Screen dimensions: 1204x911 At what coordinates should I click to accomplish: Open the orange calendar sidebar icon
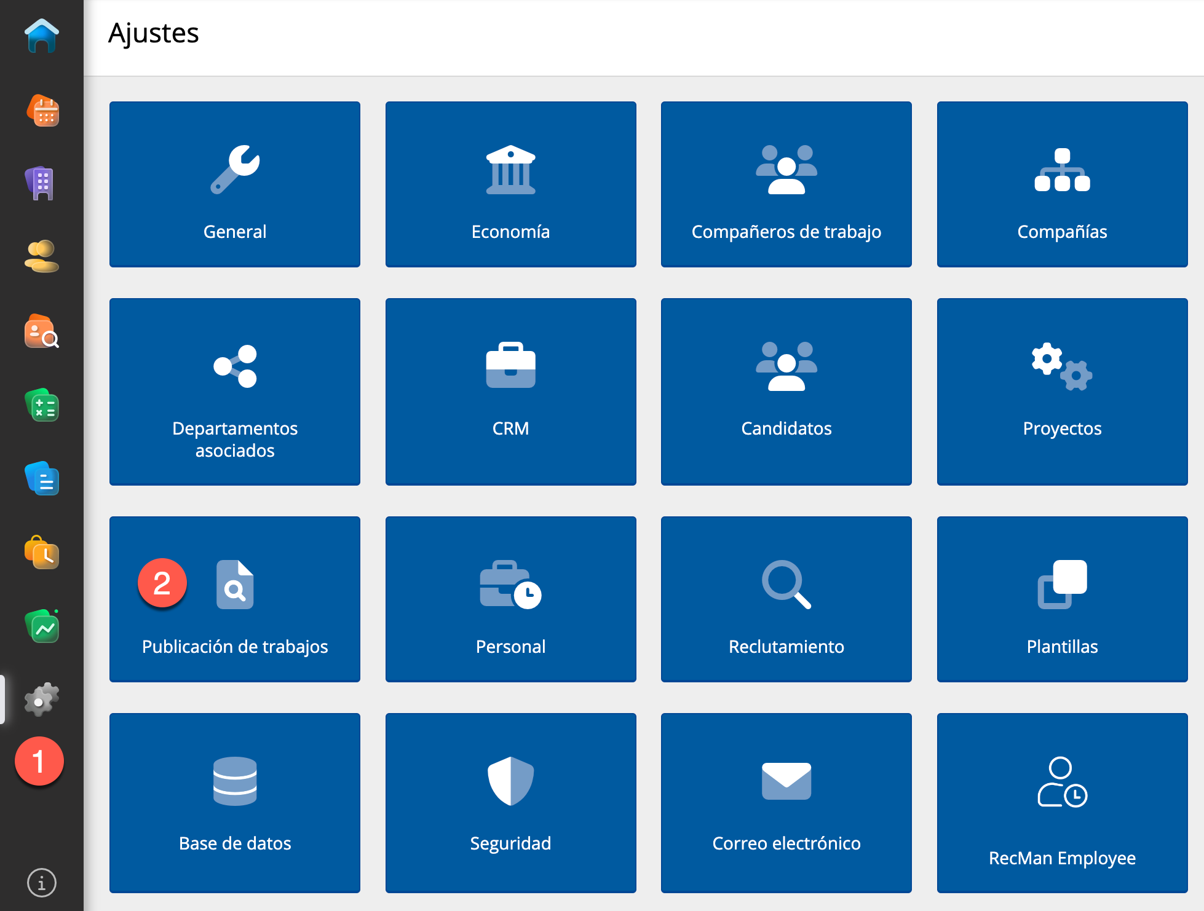click(42, 111)
